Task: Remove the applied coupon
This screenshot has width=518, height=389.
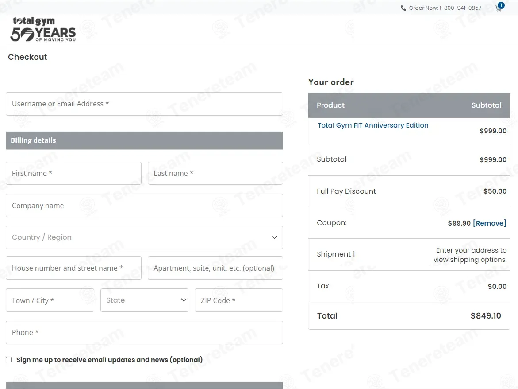Action: pos(490,223)
